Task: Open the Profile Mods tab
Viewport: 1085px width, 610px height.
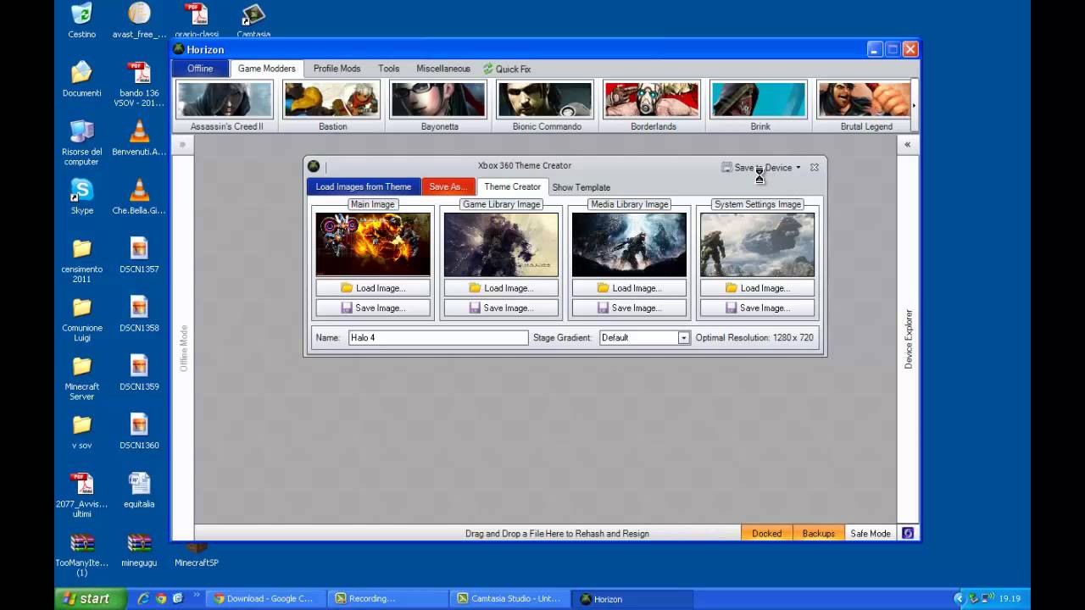Action: click(x=337, y=69)
